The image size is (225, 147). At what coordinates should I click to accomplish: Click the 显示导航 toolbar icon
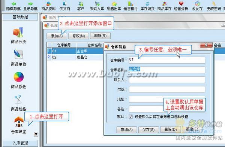coord(30,6)
